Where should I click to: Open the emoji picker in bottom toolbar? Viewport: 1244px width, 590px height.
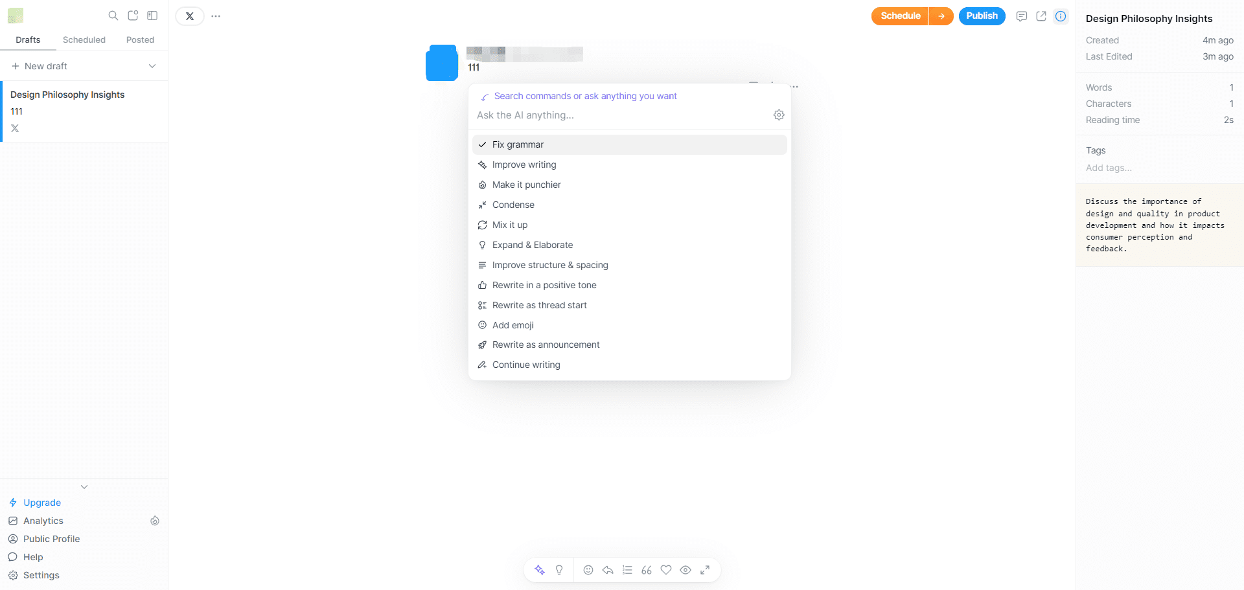click(588, 570)
